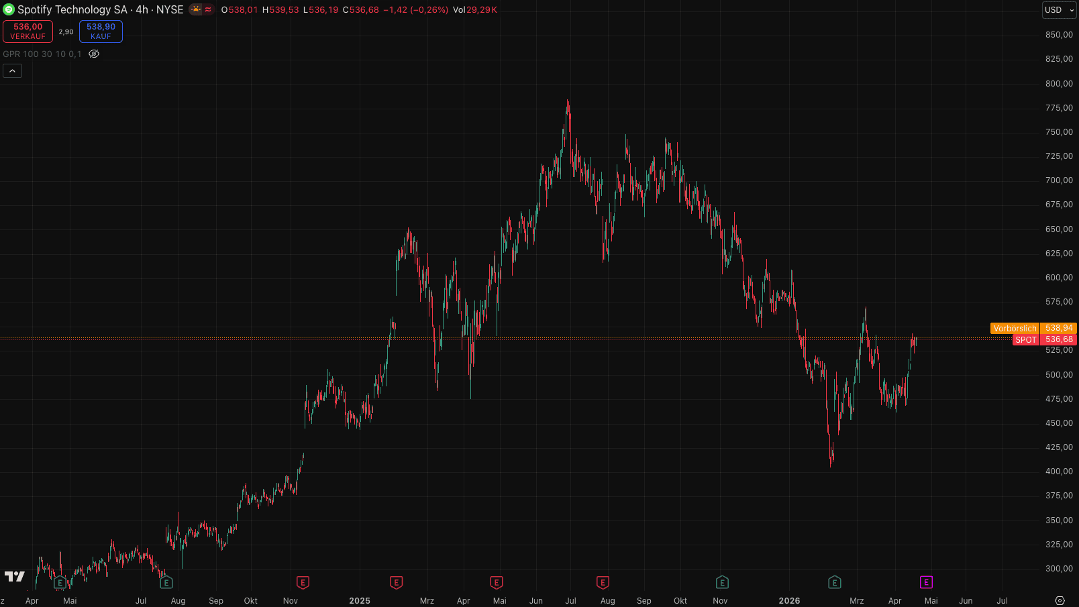1079x607 pixels.
Task: Click the red earnings marker above Mai 2025
Action: 497,582
